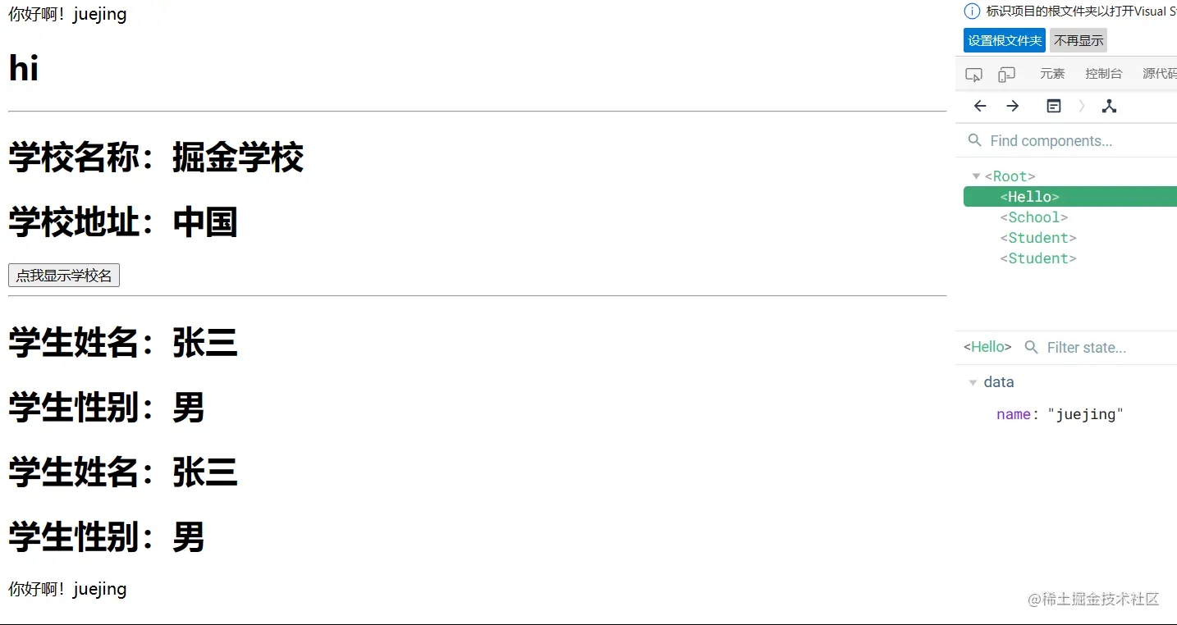Click the search icon beside Find components

click(975, 140)
